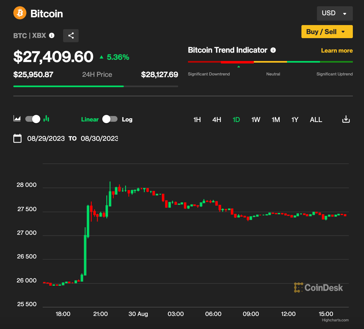Click the 28 000 y-axis label
Image resolution: width=364 pixels, height=329 pixels.
(27, 185)
